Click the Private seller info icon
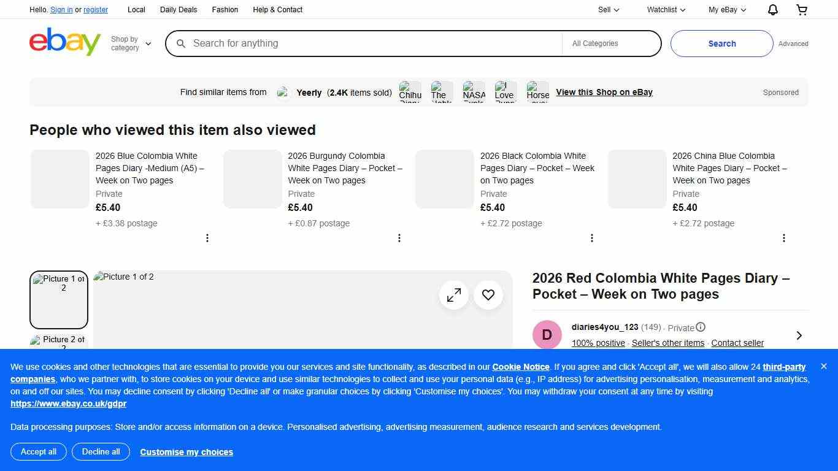Screen dimensions: 838x471 coord(701,327)
